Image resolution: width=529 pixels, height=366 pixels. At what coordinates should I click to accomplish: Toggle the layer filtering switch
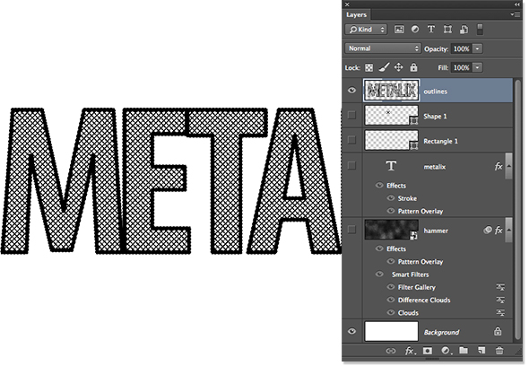480,30
